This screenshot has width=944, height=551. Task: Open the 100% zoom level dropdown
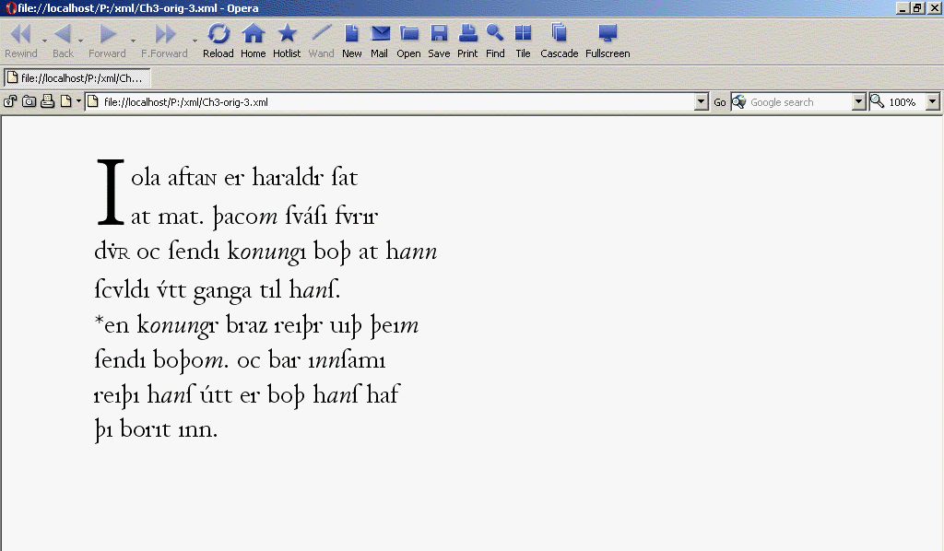(x=932, y=102)
